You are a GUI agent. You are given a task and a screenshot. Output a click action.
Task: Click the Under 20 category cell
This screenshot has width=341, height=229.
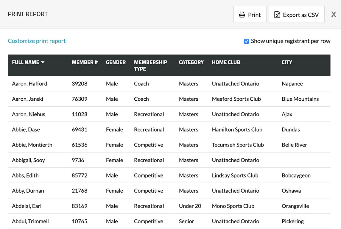190,206
